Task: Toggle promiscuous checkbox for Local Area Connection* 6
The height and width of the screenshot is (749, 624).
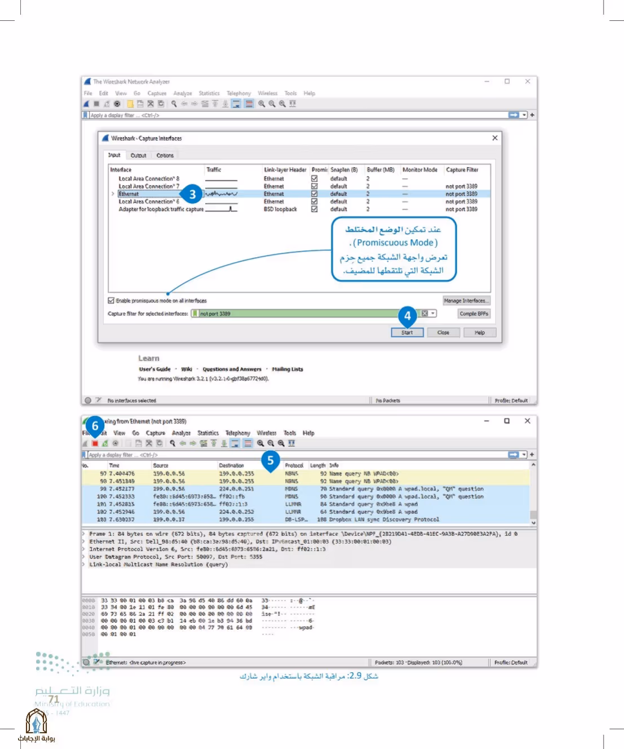Action: click(x=315, y=201)
